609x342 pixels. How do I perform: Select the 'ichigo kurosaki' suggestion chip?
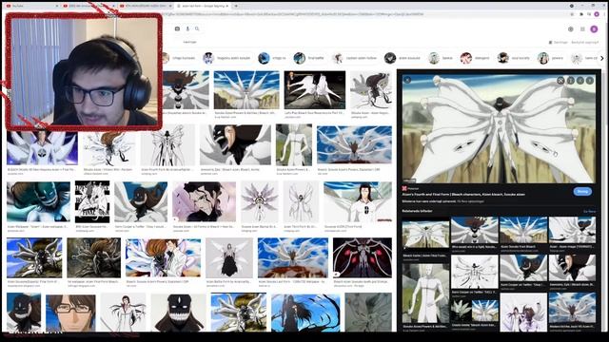pyautogui.click(x=179, y=58)
